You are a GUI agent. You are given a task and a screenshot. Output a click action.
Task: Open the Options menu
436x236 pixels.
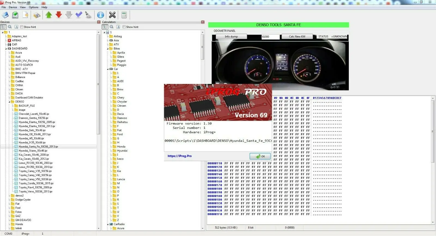34,7
